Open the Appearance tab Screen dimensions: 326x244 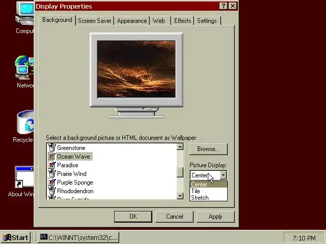coord(132,21)
